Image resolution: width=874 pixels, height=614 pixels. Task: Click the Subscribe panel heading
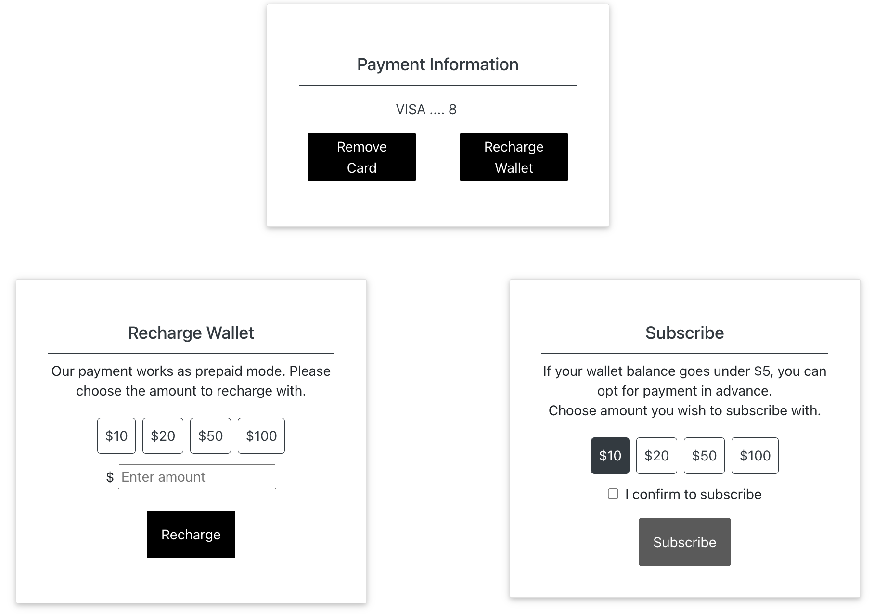coord(684,333)
